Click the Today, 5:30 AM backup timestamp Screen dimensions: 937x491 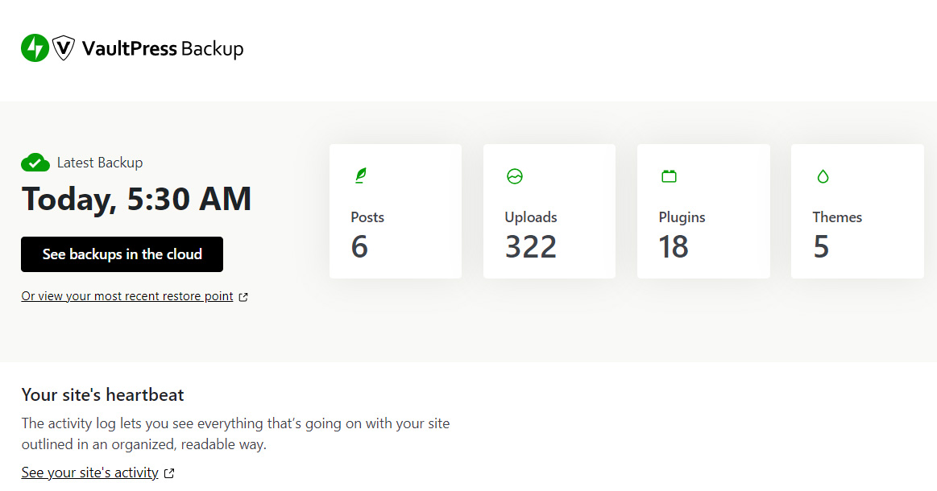click(x=136, y=198)
